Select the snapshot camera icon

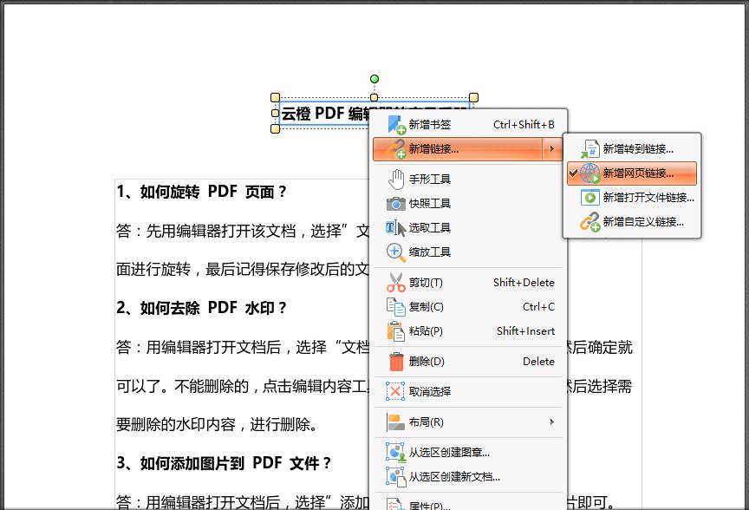pyautogui.click(x=396, y=204)
